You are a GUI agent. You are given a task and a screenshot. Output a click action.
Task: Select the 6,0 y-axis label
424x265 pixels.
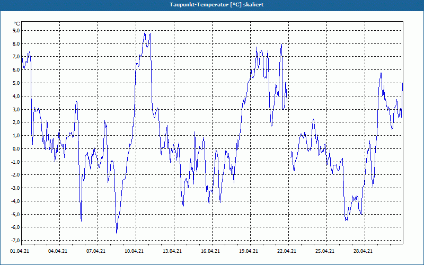[16, 70]
